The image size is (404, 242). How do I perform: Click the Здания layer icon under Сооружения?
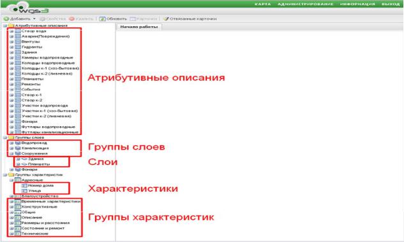(24, 159)
